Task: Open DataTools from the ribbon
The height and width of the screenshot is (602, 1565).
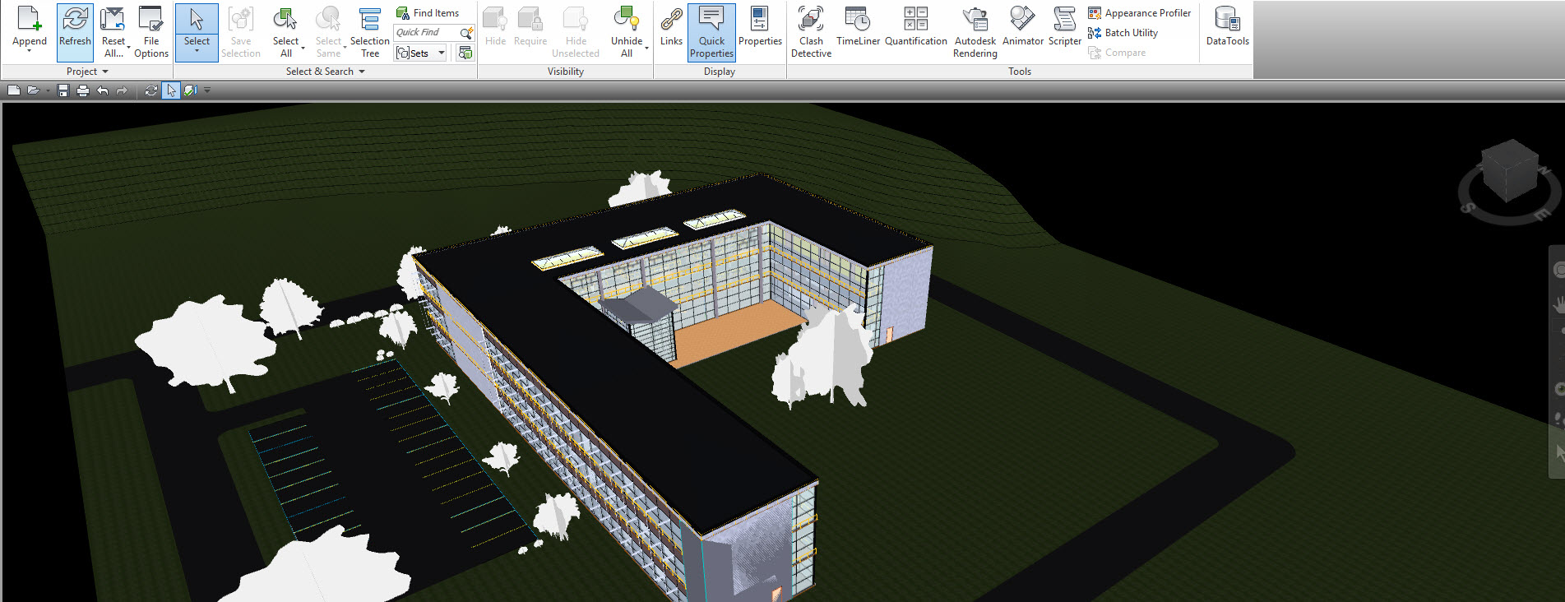Action: pos(1227,29)
